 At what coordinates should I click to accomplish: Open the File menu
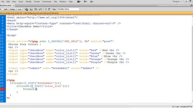pos(3,1)
